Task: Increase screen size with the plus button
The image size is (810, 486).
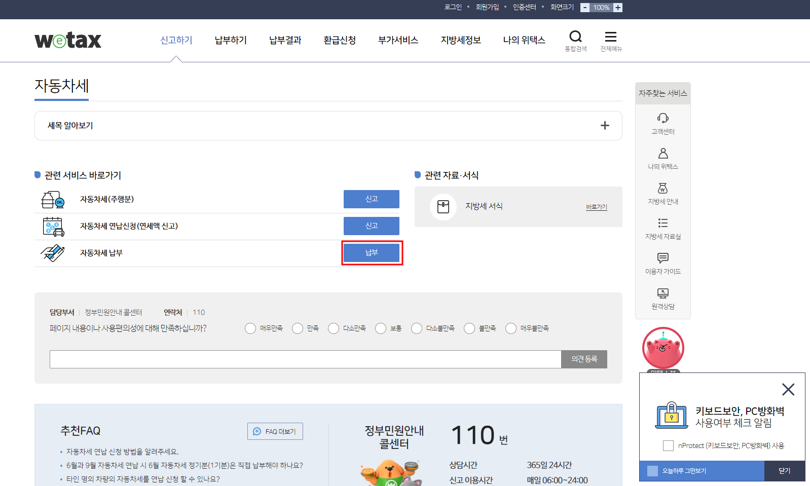Action: [x=617, y=8]
